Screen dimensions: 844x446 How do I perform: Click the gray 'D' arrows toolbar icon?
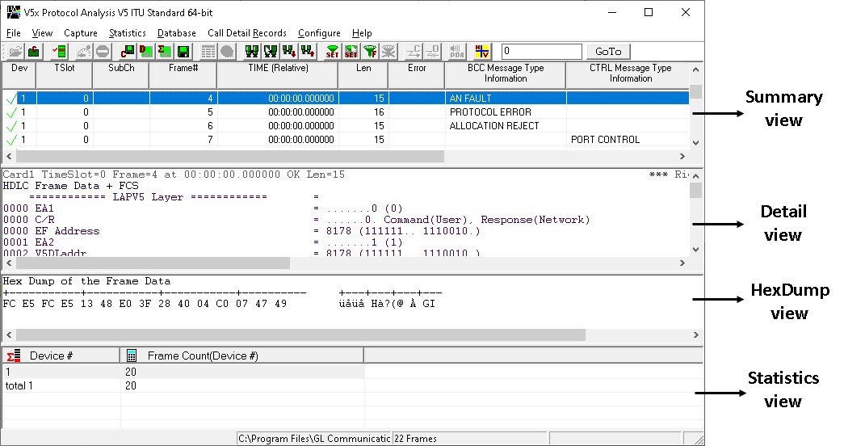pyautogui.click(x=433, y=52)
